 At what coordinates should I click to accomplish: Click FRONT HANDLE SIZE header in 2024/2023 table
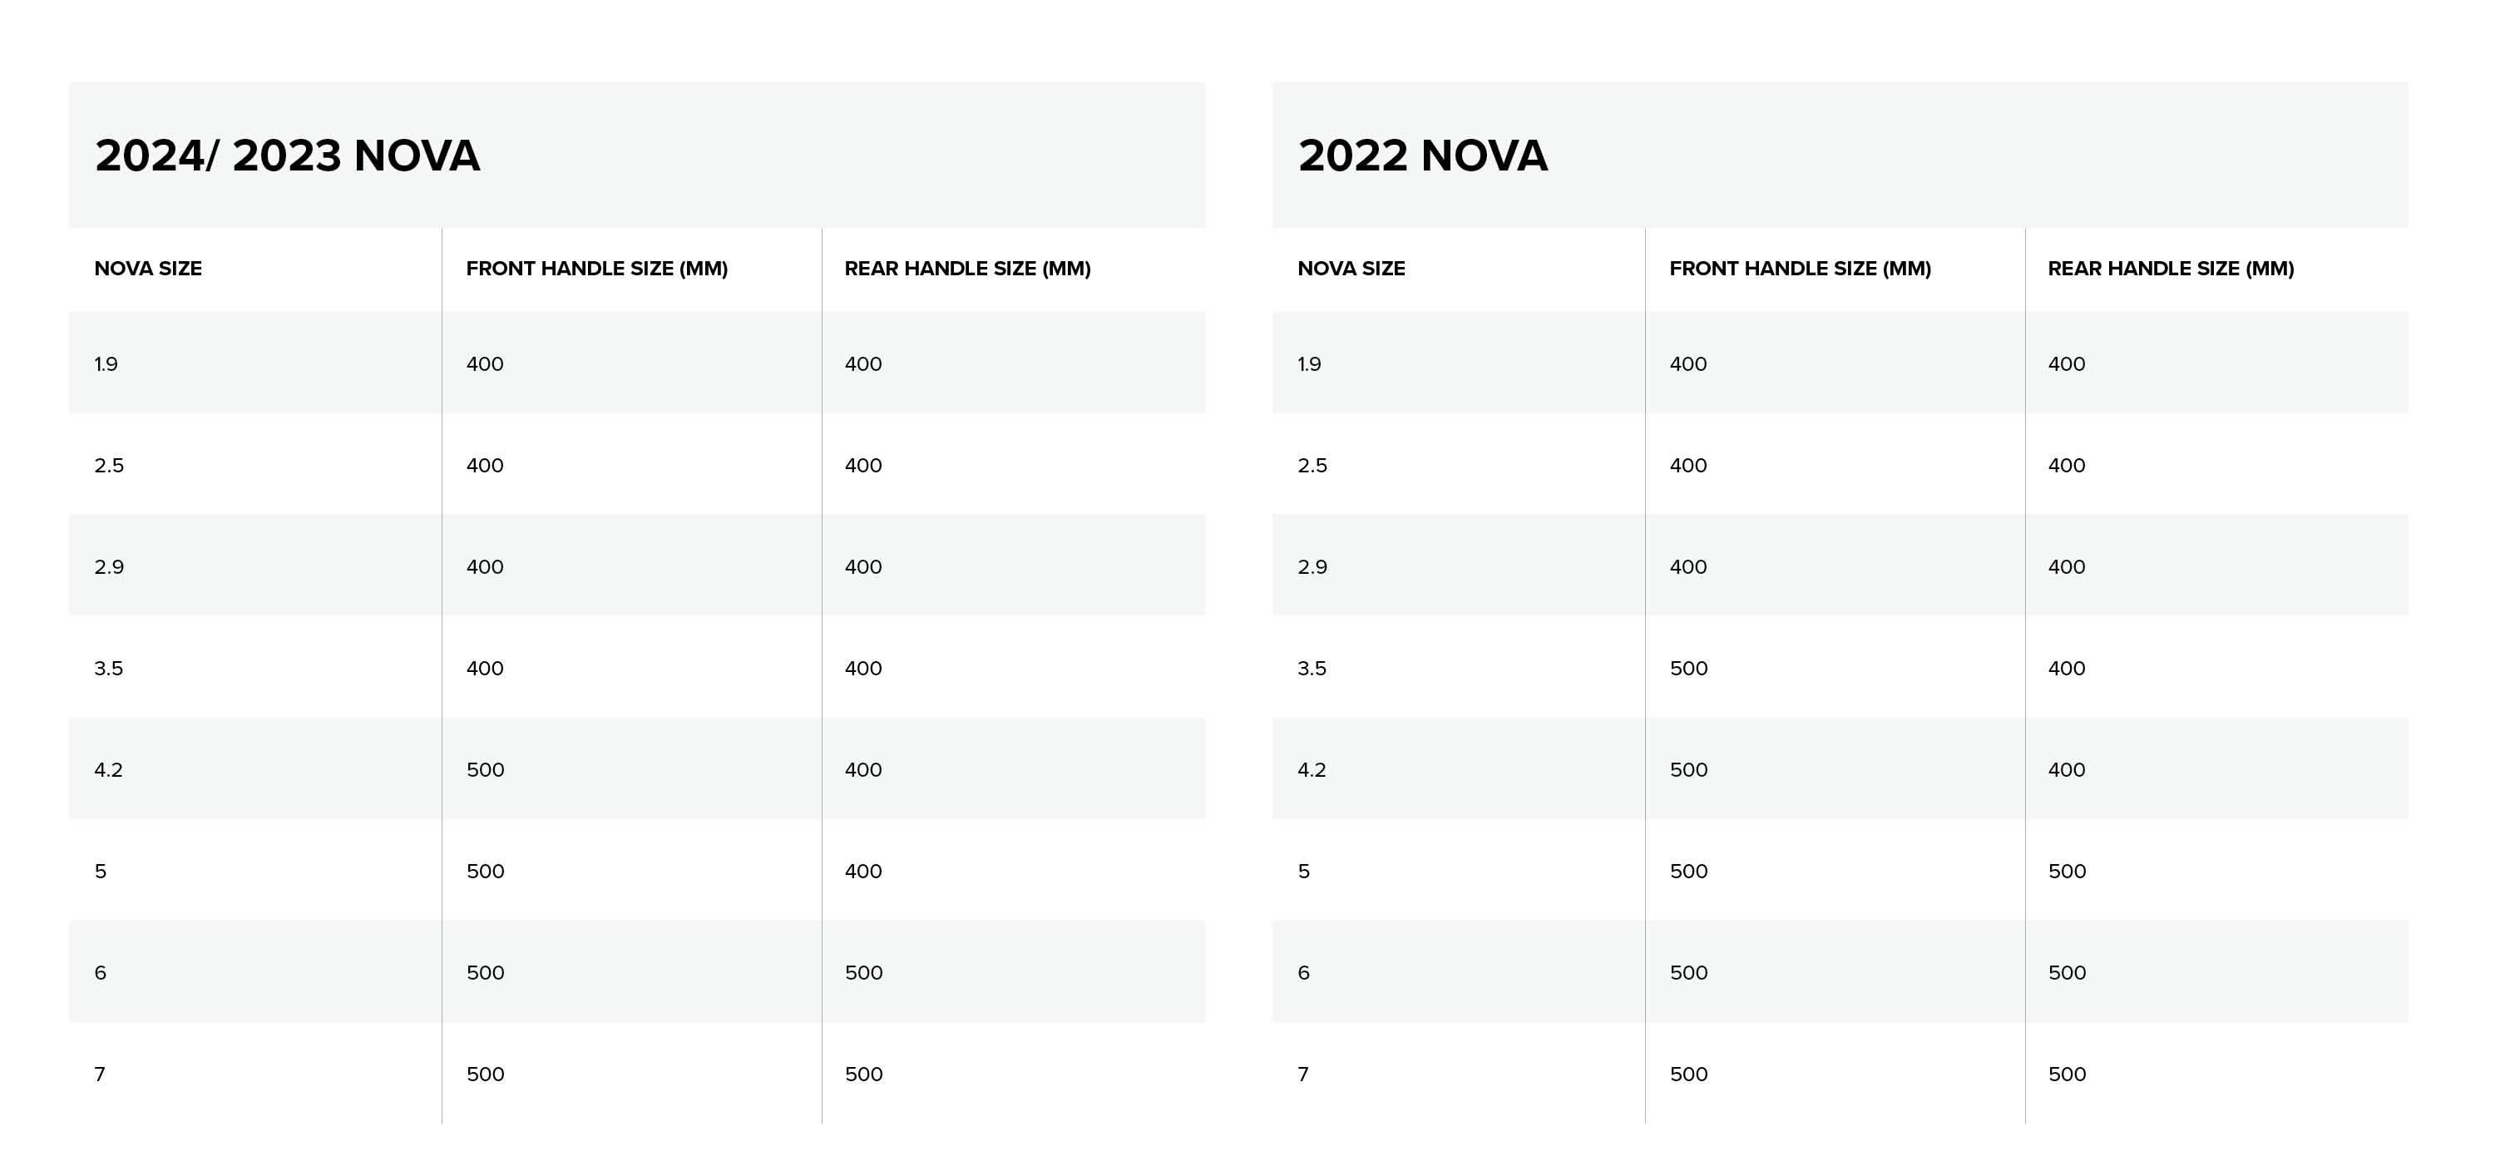click(x=596, y=269)
